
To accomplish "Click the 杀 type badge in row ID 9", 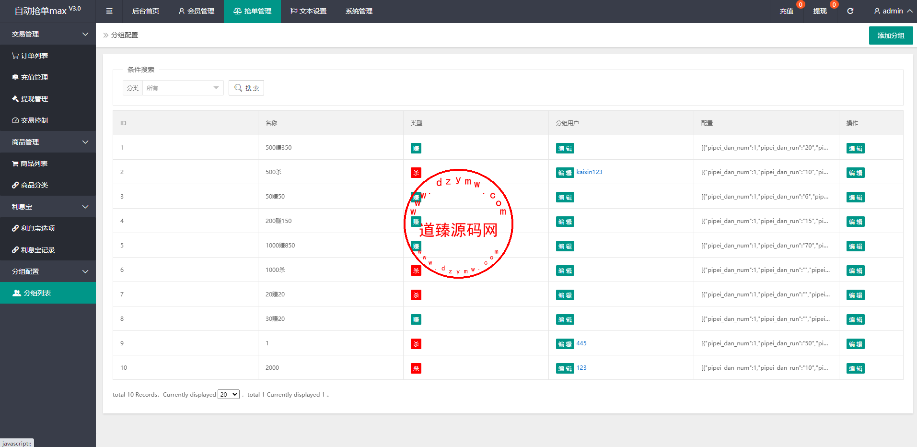I will 416,344.
